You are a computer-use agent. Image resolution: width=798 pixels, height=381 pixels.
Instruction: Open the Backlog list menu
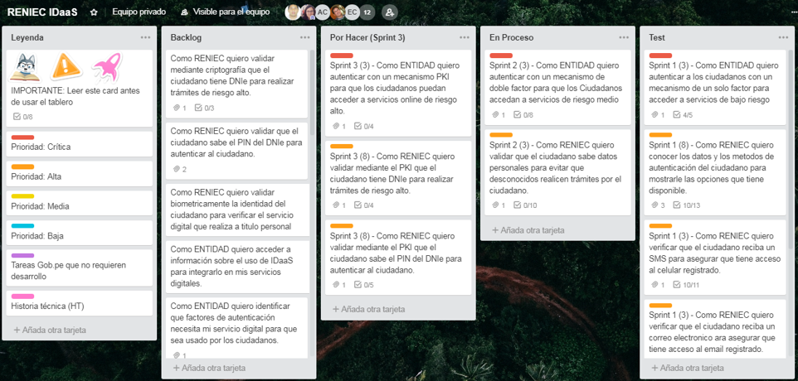click(304, 37)
